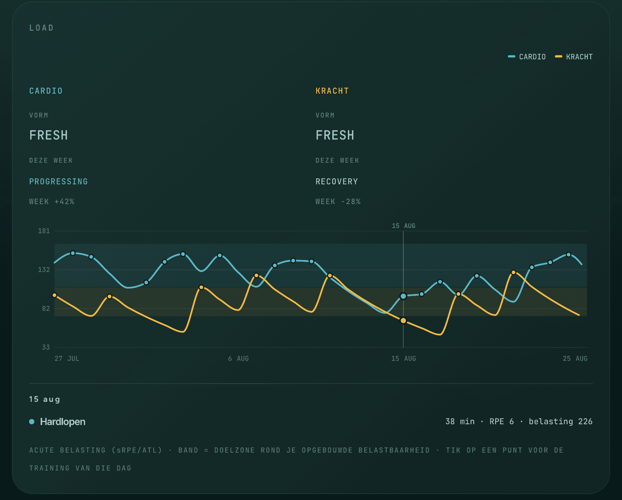Click the CARDIO section heading
The image size is (622, 500).
[46, 91]
